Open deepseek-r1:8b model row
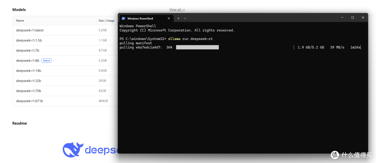 65,60
